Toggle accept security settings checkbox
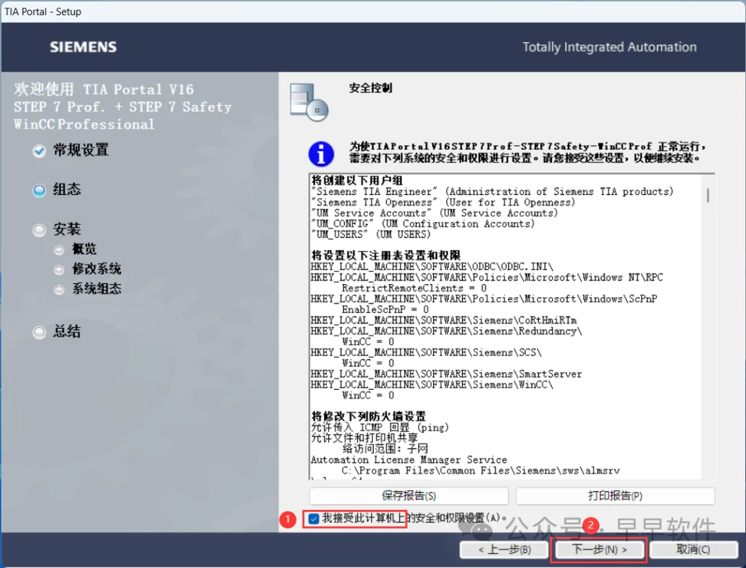Viewport: 746px width, 568px height. click(314, 518)
